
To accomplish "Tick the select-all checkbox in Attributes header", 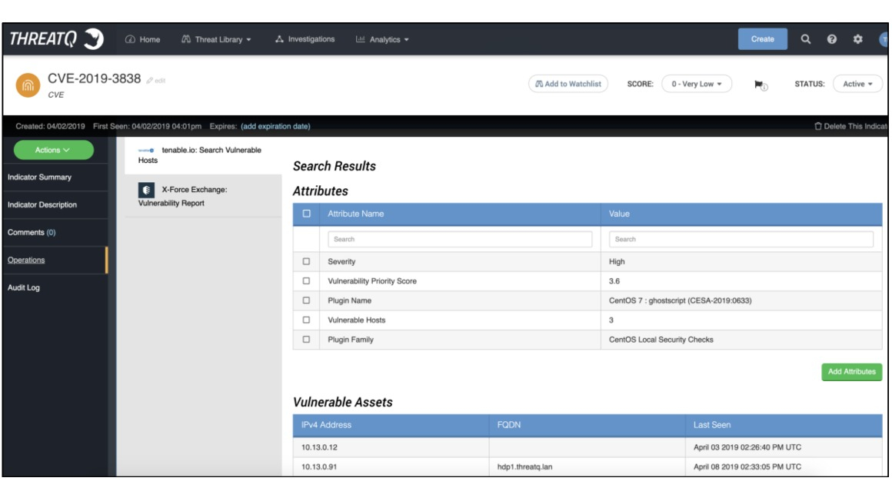I will [307, 214].
